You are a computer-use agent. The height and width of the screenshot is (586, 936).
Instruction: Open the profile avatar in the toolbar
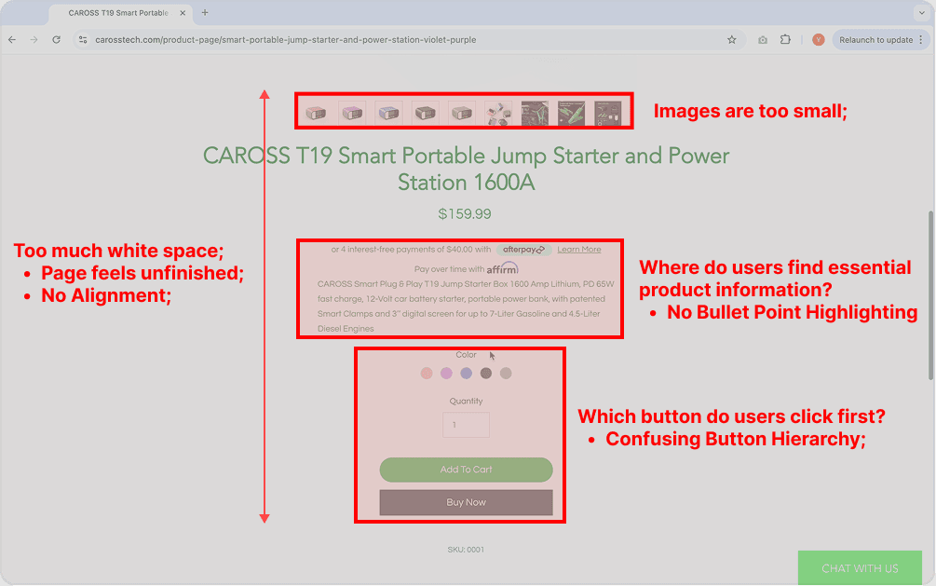click(x=819, y=40)
